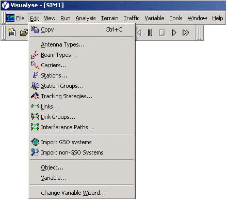Select Interference Paths... menu entry

[x=82, y=127]
